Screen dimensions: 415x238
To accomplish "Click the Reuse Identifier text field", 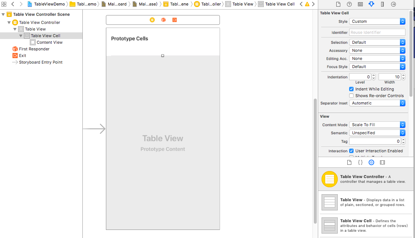I will coord(377,32).
